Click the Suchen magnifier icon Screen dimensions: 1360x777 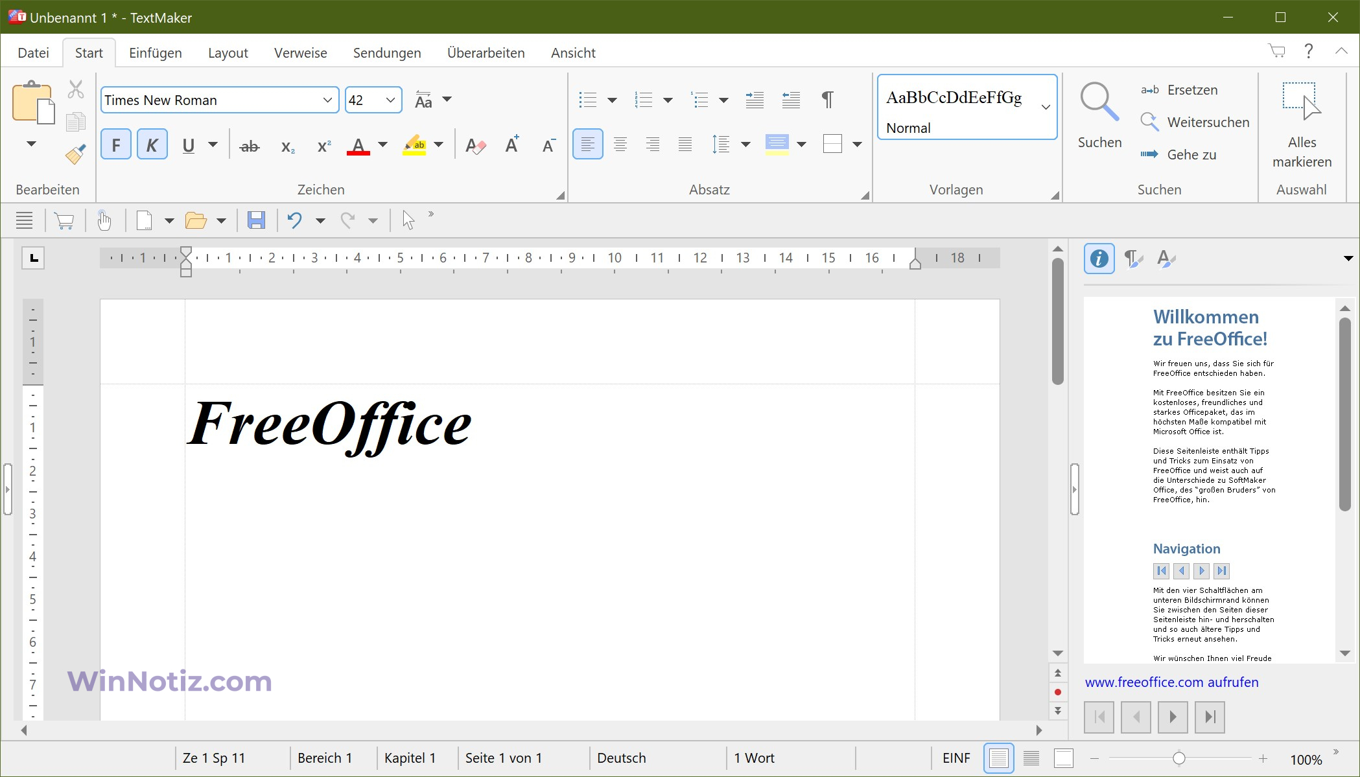coord(1099,102)
